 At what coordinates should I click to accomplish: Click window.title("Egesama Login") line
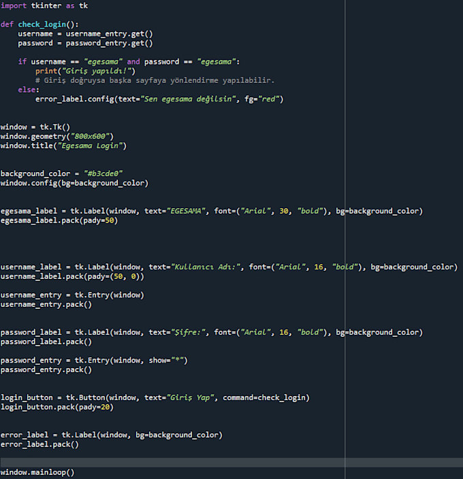click(x=63, y=146)
